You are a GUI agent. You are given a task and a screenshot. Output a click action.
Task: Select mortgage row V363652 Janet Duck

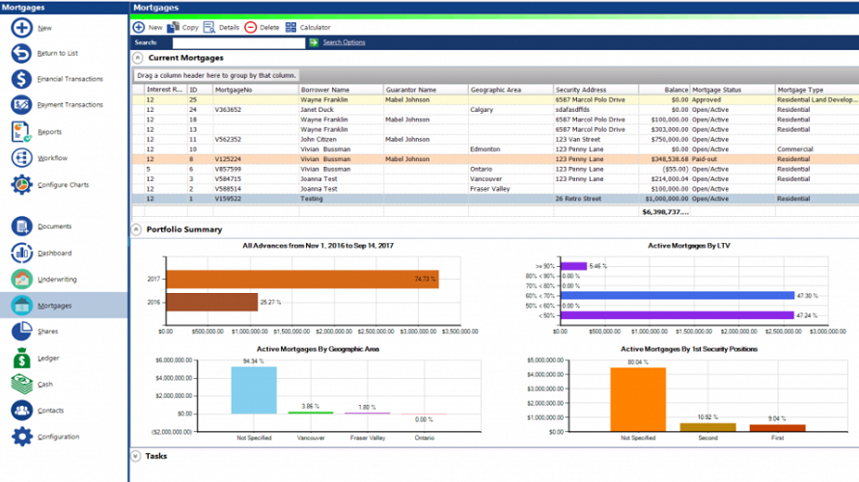click(x=495, y=110)
